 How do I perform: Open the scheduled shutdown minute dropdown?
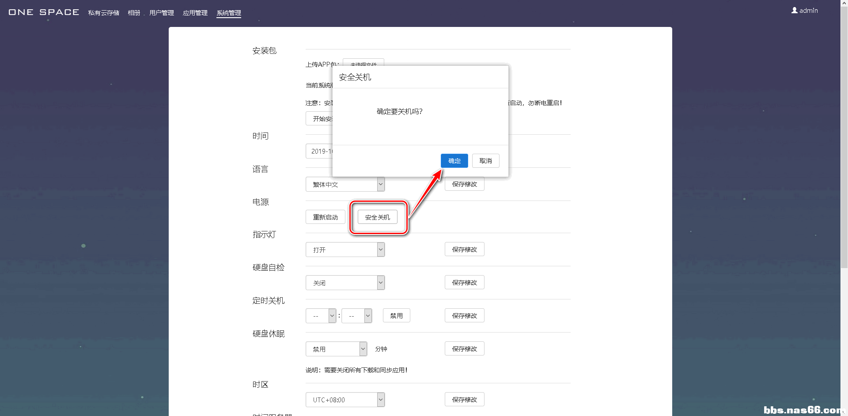[x=356, y=316]
